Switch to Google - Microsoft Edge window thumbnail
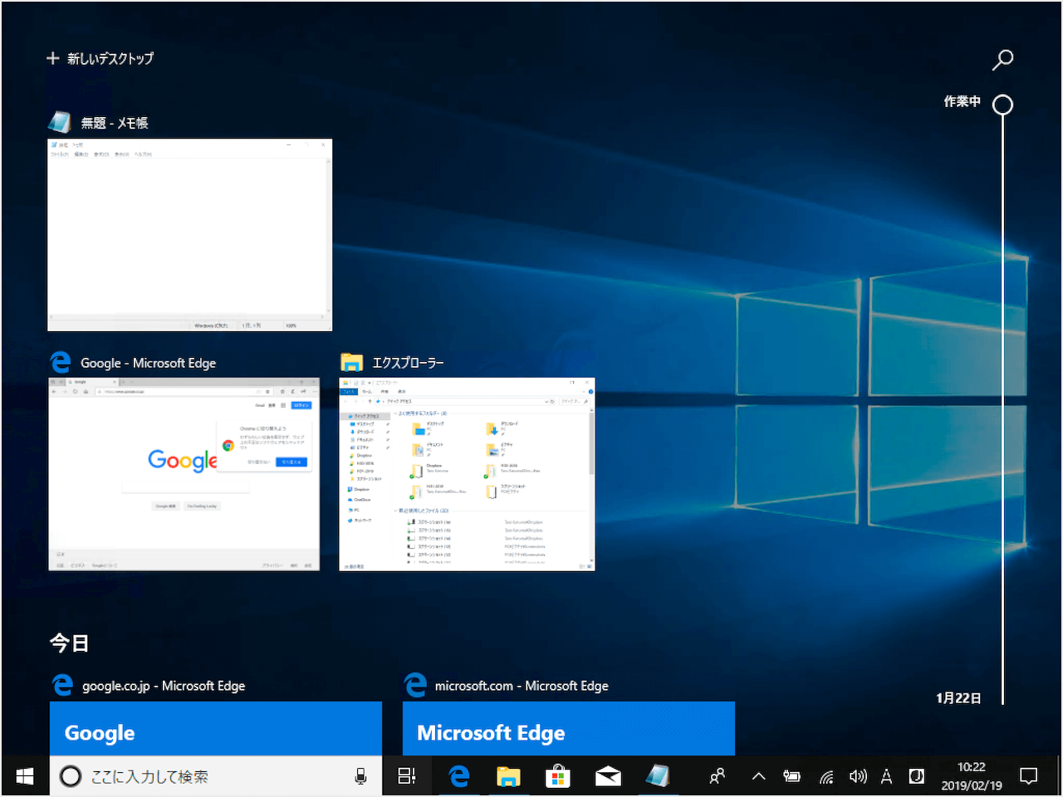This screenshot has width=1063, height=797. click(184, 474)
